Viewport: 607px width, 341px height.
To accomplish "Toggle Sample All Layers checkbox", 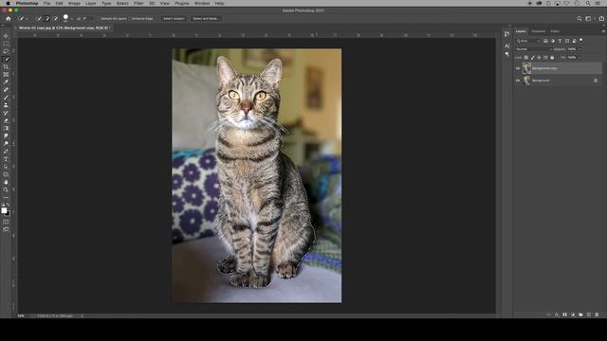I will (99, 19).
